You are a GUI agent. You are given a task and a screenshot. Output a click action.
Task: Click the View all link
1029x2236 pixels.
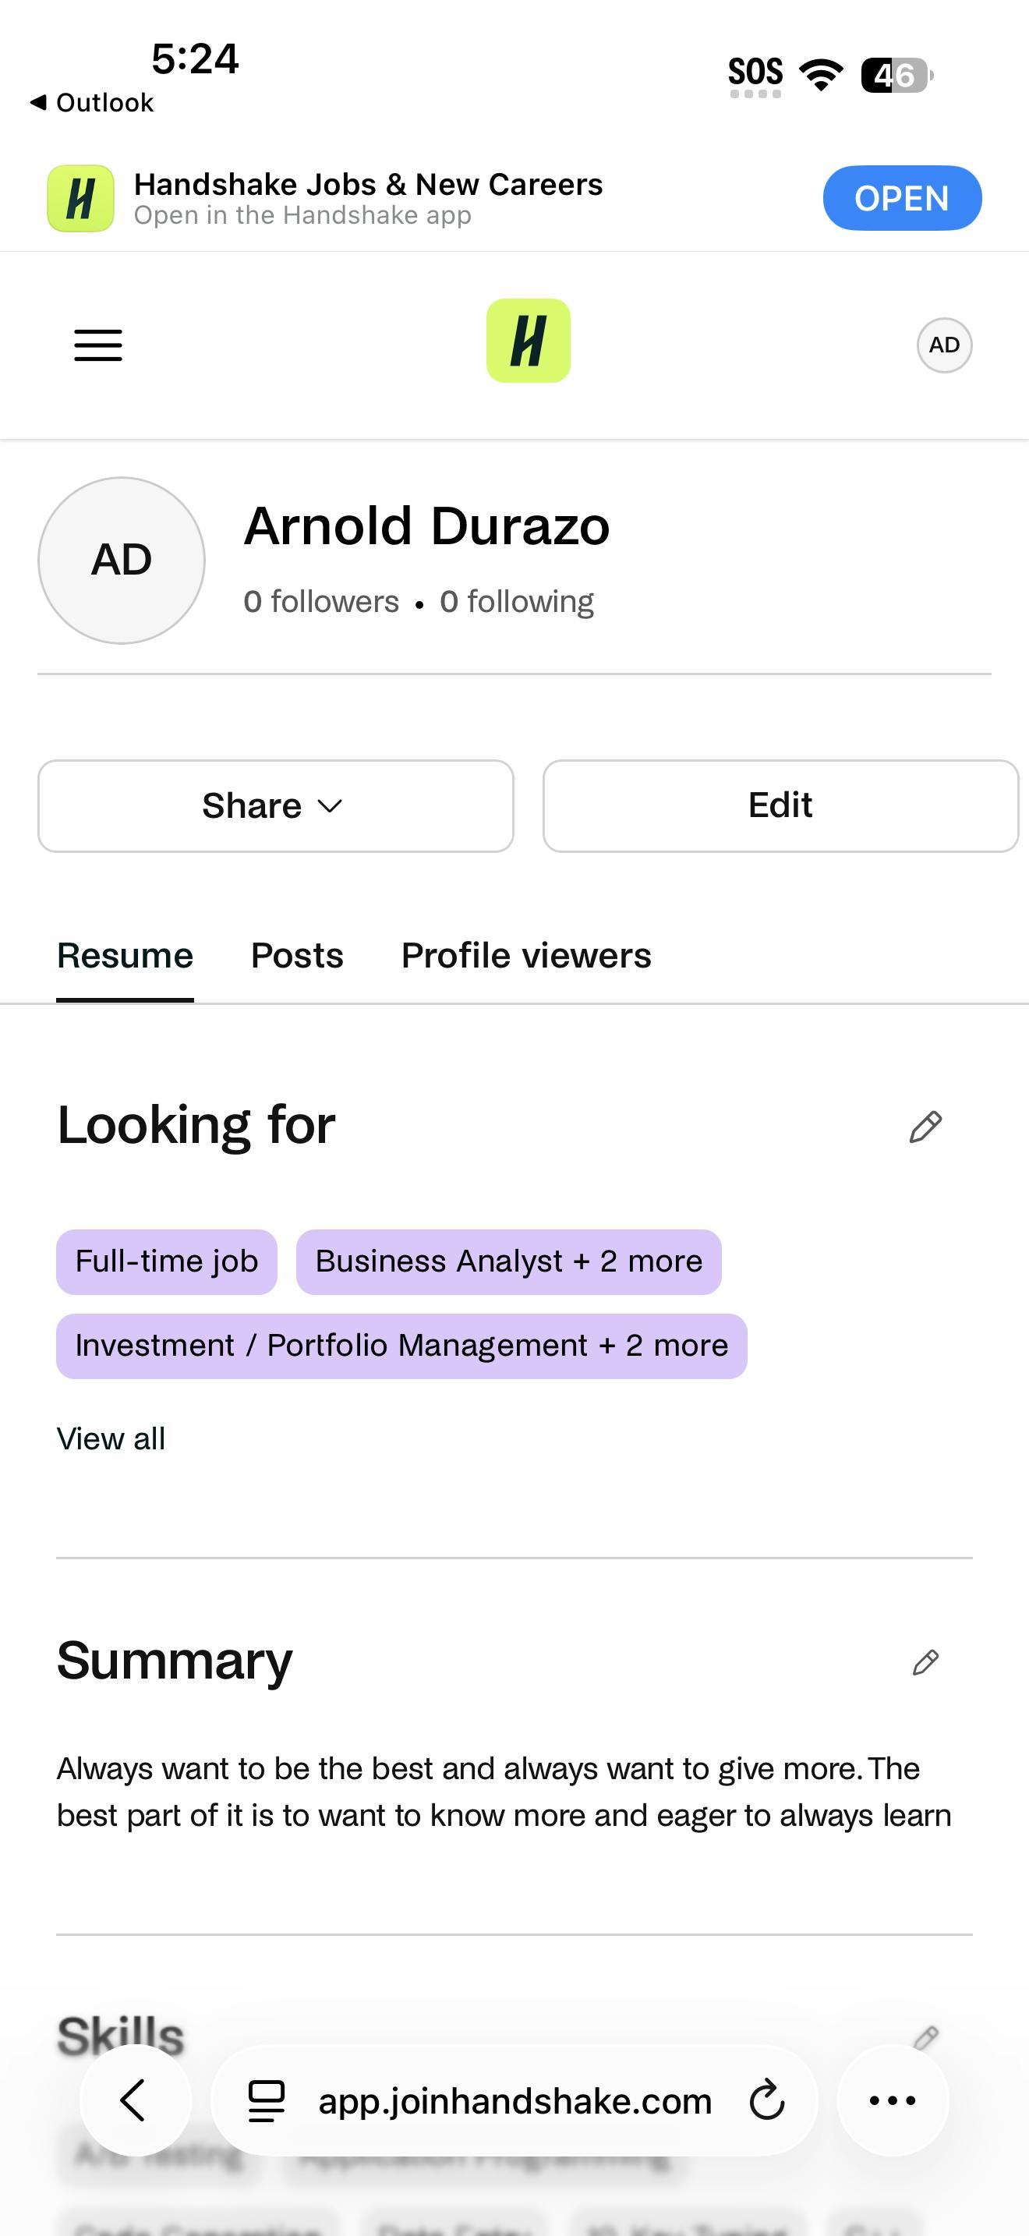point(111,1439)
